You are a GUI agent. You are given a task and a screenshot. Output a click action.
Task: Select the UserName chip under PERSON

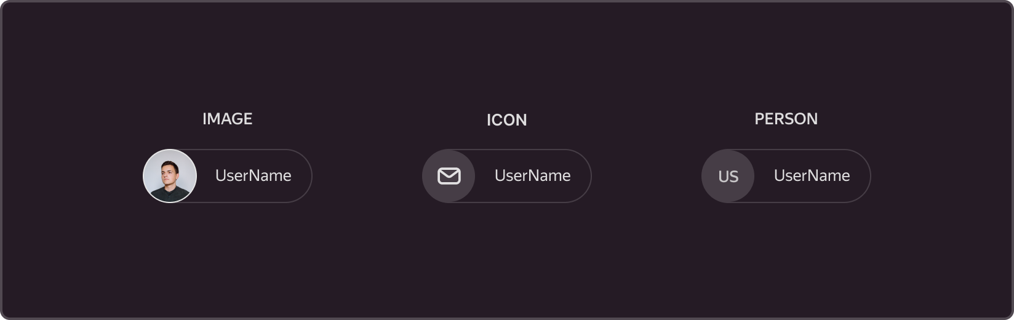[x=786, y=176]
